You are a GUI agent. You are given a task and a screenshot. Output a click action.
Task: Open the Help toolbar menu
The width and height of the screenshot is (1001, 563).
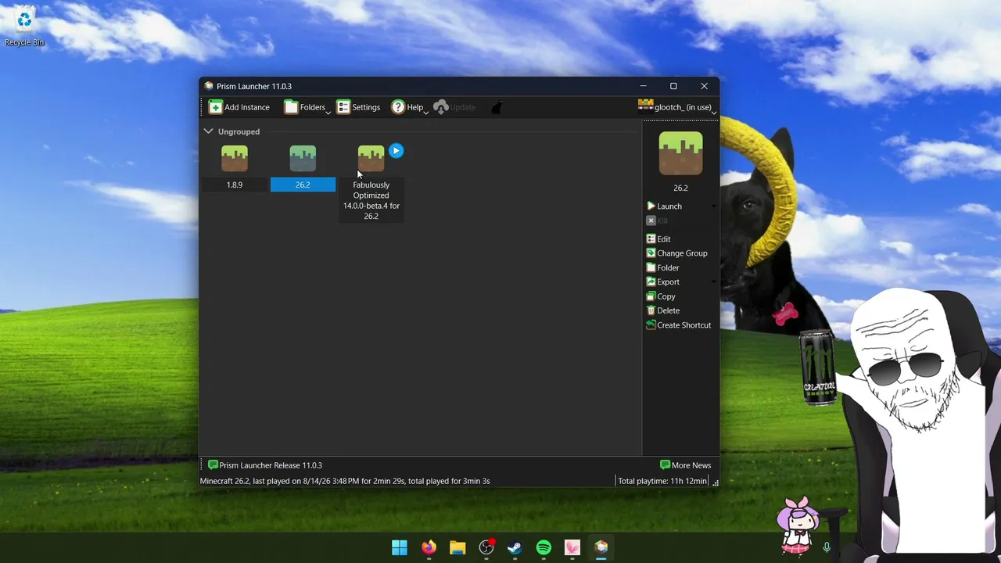pyautogui.click(x=409, y=107)
